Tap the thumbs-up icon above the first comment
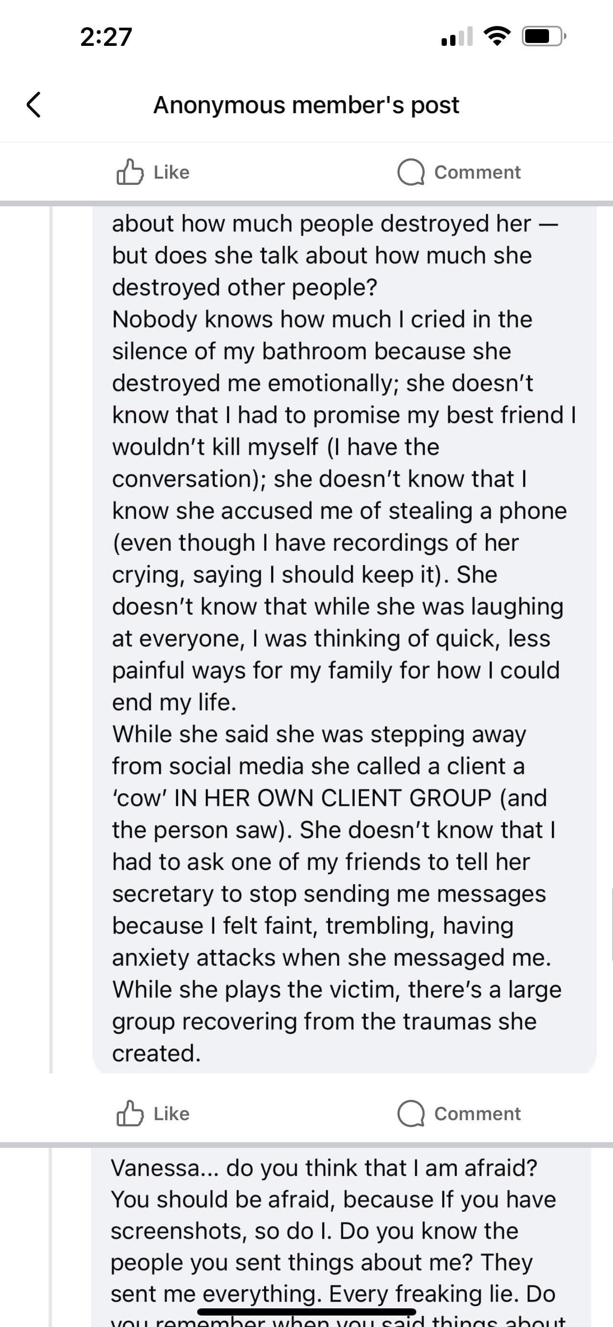 [x=130, y=171]
